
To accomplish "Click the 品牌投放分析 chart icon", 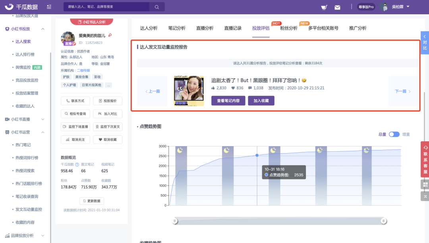I will (7, 235).
